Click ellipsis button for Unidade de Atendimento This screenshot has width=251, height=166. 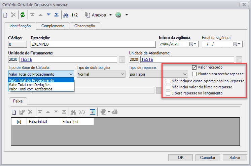coord(239,60)
